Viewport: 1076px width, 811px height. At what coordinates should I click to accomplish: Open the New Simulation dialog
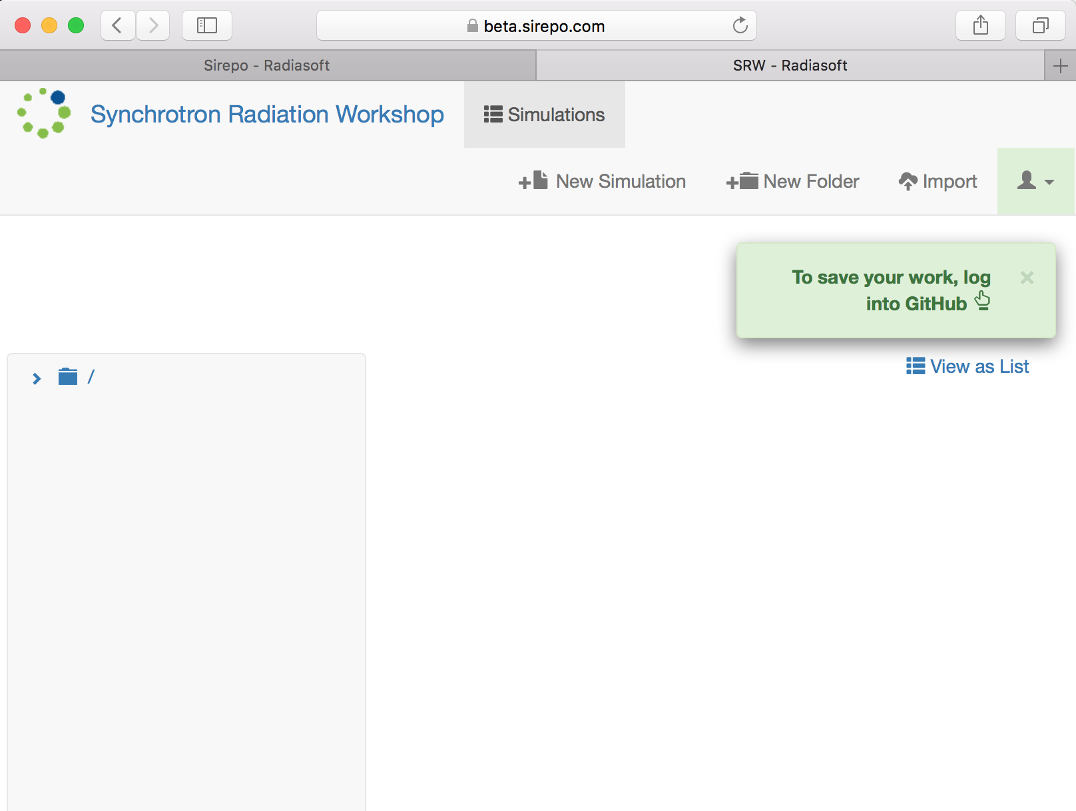pyautogui.click(x=601, y=181)
